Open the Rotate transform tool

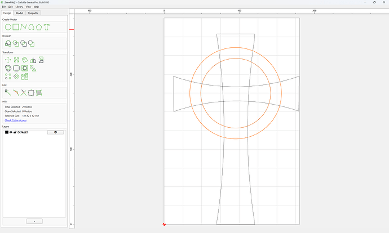[x=25, y=60]
